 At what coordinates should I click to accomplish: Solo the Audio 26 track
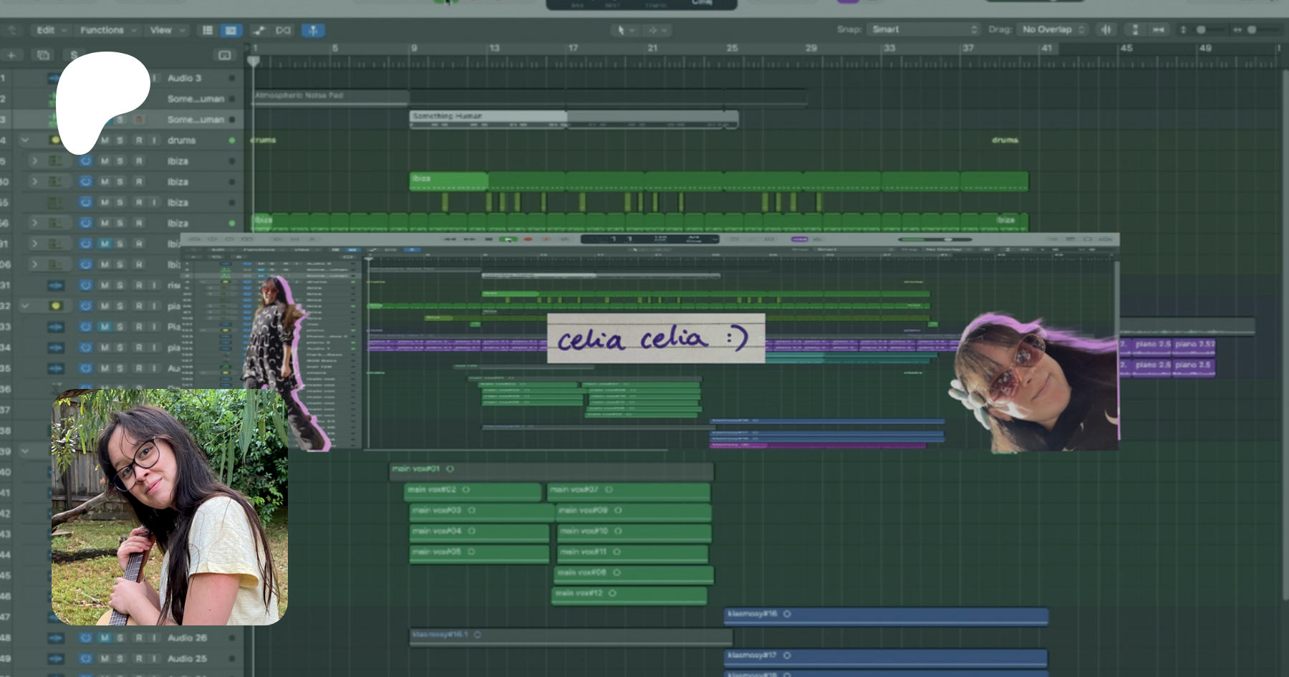[x=120, y=638]
